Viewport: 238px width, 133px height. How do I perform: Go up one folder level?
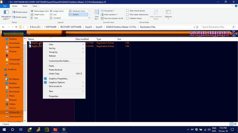[x=16, y=27]
